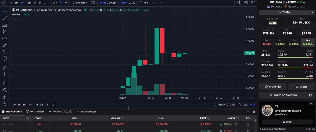Select the brush drawing tool

pyautogui.click(x=4, y=45)
